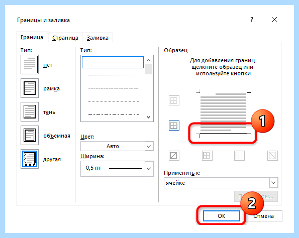Select the fine dashed line style
This screenshot has width=299, height=238.
click(113, 88)
